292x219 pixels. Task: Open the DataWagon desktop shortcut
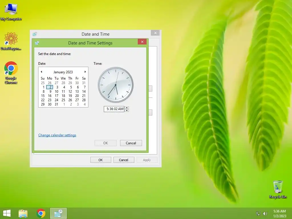point(11,41)
